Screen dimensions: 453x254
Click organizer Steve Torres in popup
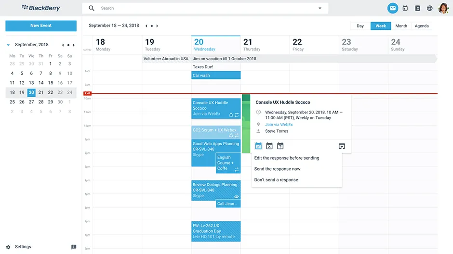click(277, 131)
